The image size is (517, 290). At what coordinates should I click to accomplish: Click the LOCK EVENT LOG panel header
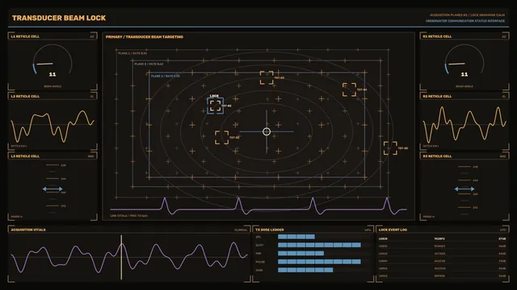tap(443, 230)
